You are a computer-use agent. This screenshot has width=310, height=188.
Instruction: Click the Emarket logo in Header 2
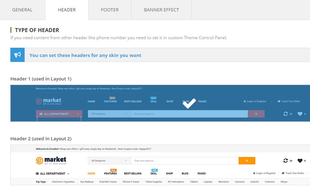(51, 161)
